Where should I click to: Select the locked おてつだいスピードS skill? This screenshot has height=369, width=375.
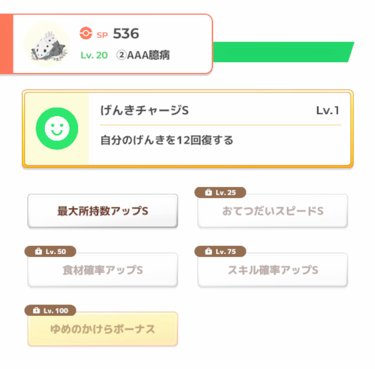coord(272,211)
